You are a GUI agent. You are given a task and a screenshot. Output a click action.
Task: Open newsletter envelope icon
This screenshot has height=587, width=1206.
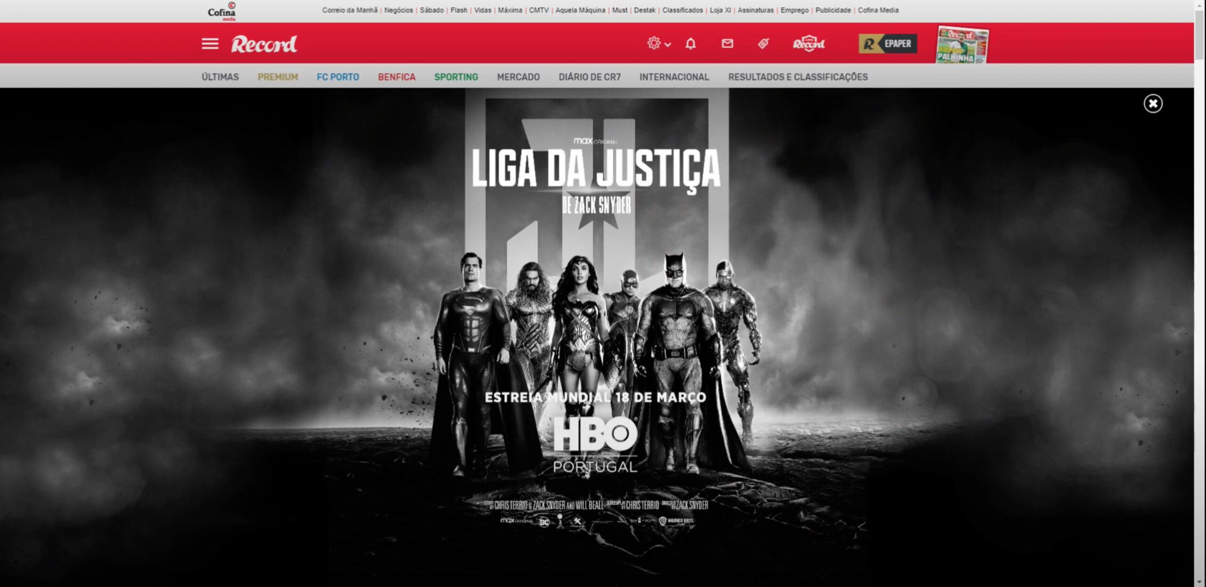727,43
